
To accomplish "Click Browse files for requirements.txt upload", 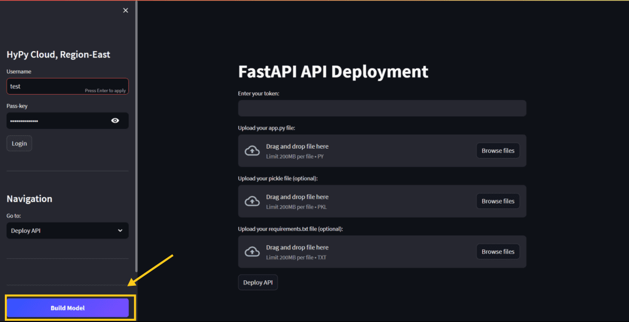I will coord(498,251).
